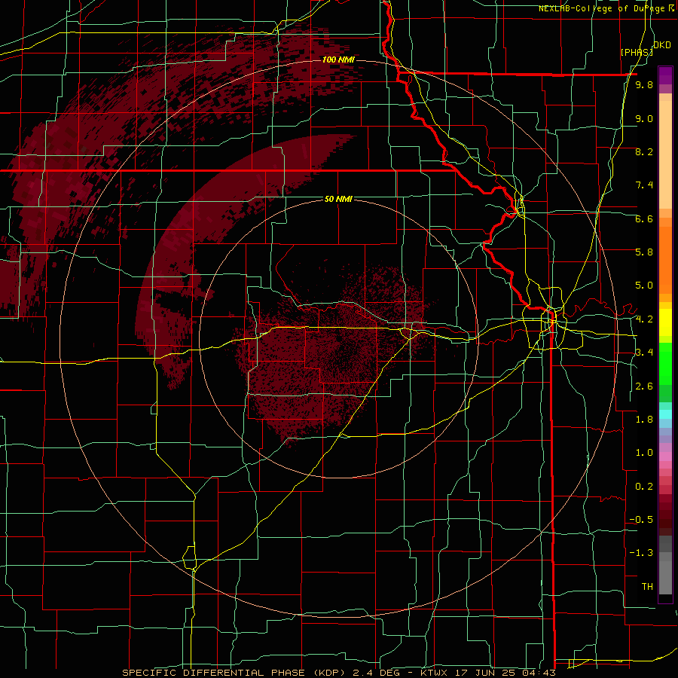This screenshot has width=678, height=678.
Task: Click the KTWX station identifier in caption
Action: pos(435,673)
